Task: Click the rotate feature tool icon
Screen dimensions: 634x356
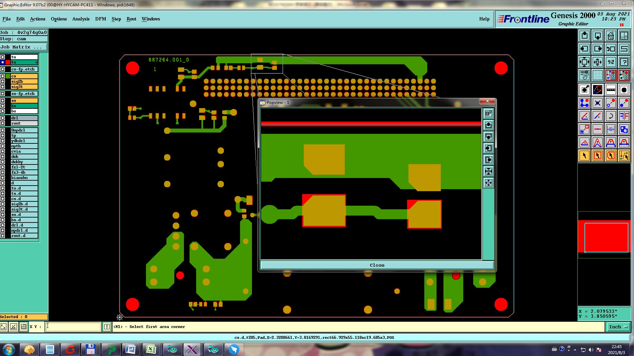Action: 611,116
